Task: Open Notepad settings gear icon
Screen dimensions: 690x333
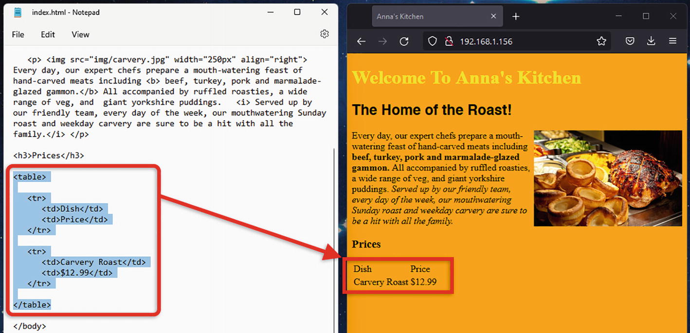Action: tap(325, 34)
